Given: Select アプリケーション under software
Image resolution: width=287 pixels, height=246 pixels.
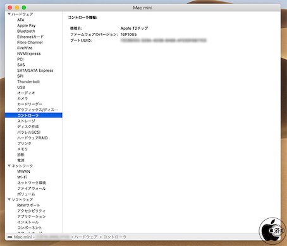Looking at the screenshot, I should pos(32,216).
